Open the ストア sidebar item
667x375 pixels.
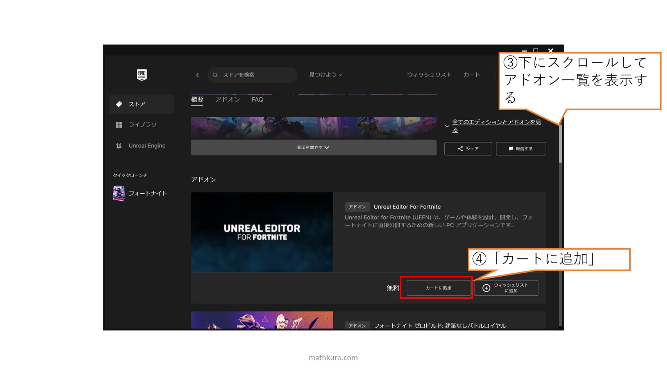142,104
